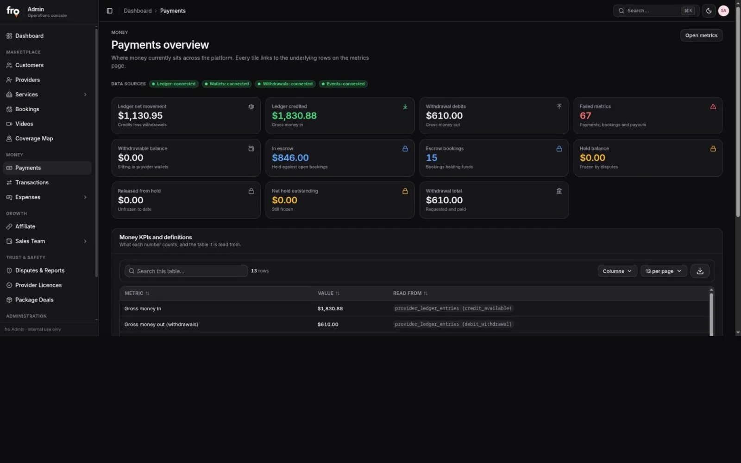Viewport: 741px width, 463px height.
Task: Click the bank icon on Withdrawal total tile
Action: coord(559,191)
